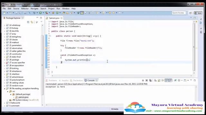Click the Next Annotation toolbar icon
This screenshot has width=206, height=115.
pos(97,13)
